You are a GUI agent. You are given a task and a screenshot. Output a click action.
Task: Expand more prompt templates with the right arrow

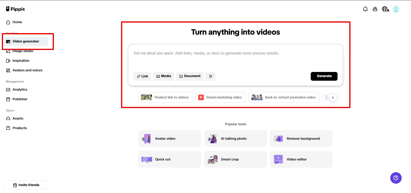tap(333, 97)
